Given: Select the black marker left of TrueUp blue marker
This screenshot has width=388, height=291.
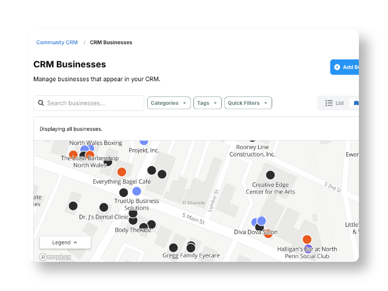Looking at the screenshot, I should coord(124,193).
